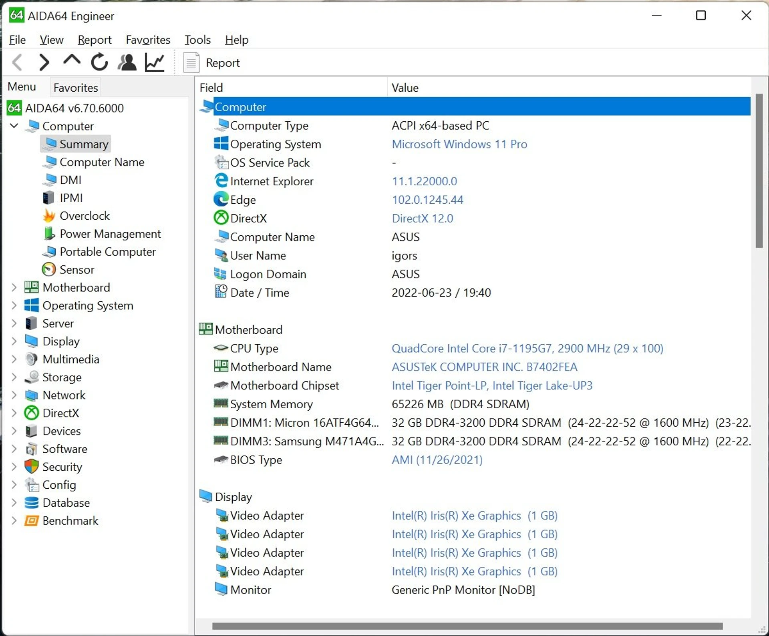The height and width of the screenshot is (636, 769).
Task: Select the Multimedia speaker tree icon
Action: (x=32, y=359)
